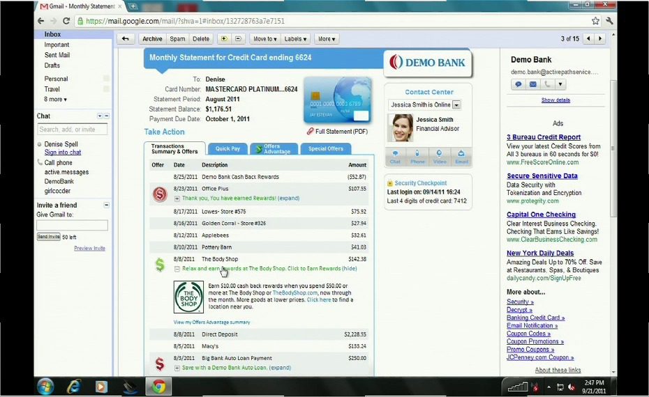Delete this message
This screenshot has width=649, height=397.
pos(201,39)
